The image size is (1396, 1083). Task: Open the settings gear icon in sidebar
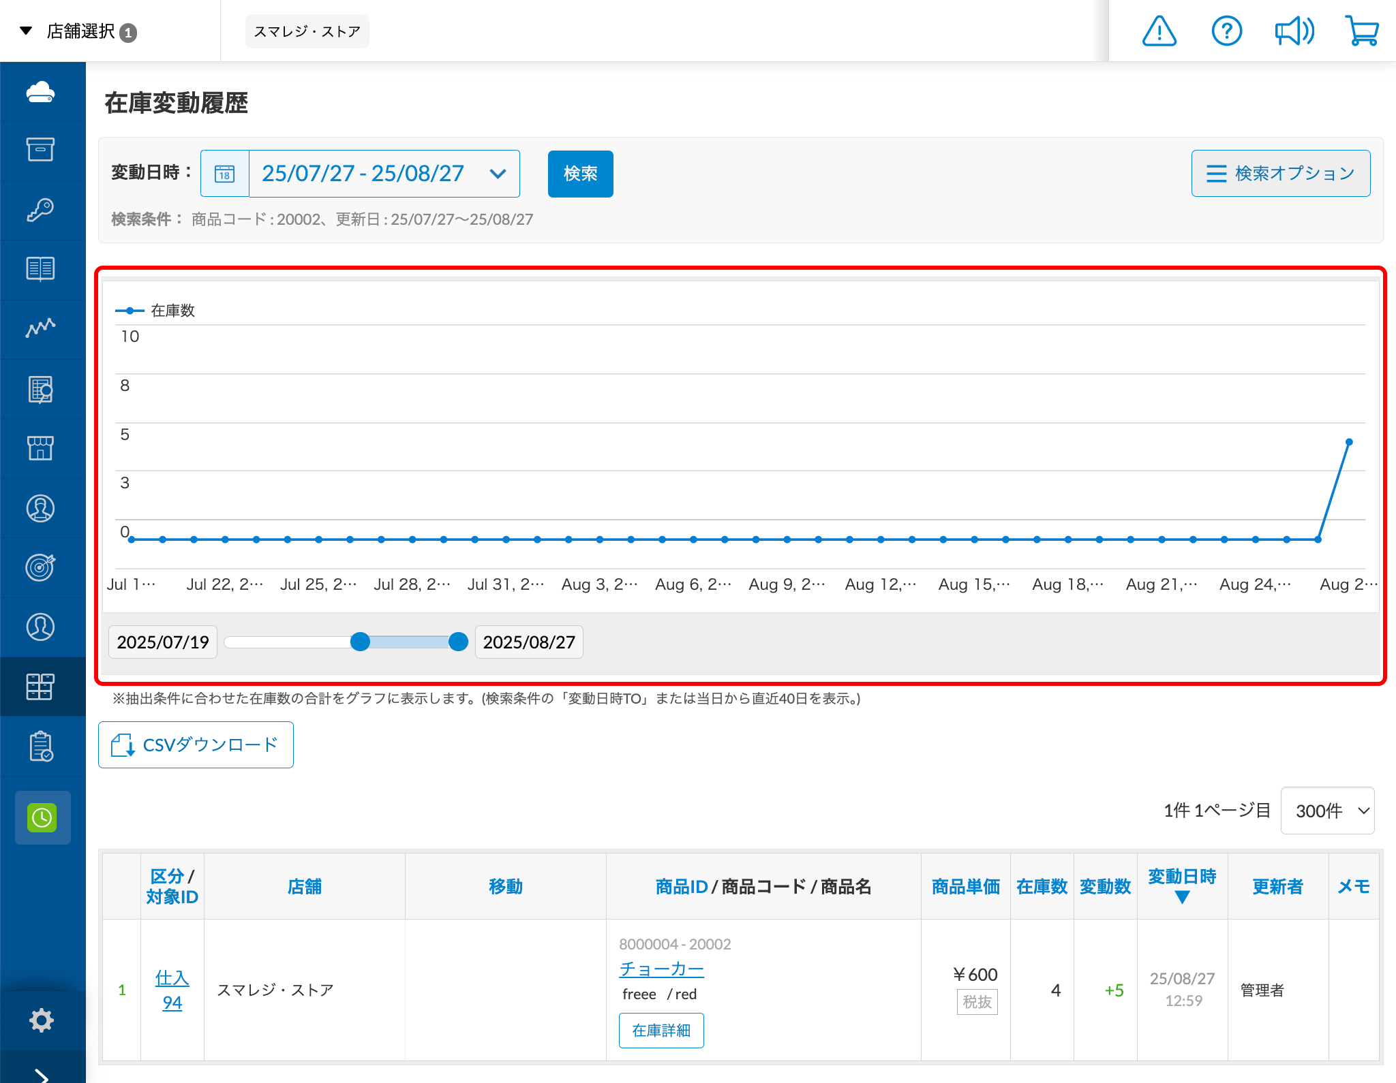(x=41, y=1020)
